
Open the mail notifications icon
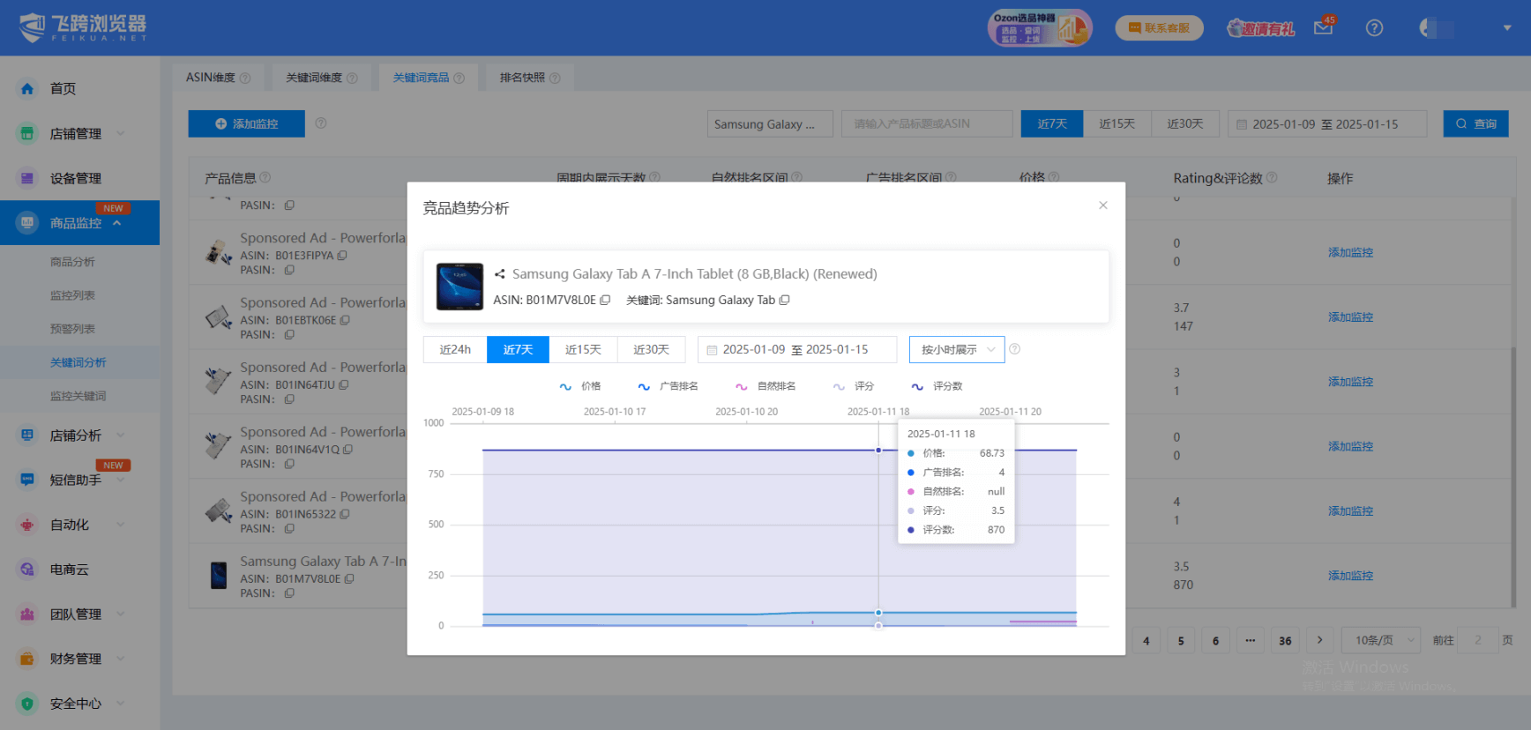pyautogui.click(x=1323, y=28)
